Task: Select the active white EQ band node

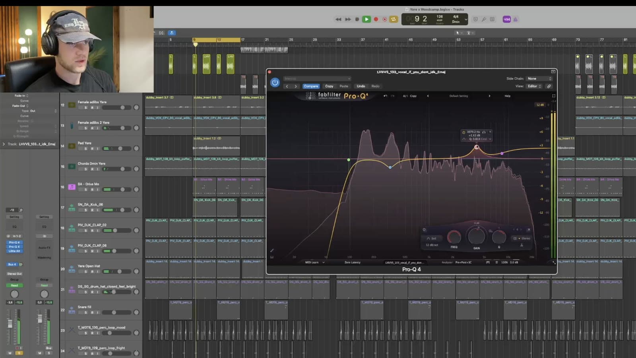Action: [x=477, y=147]
